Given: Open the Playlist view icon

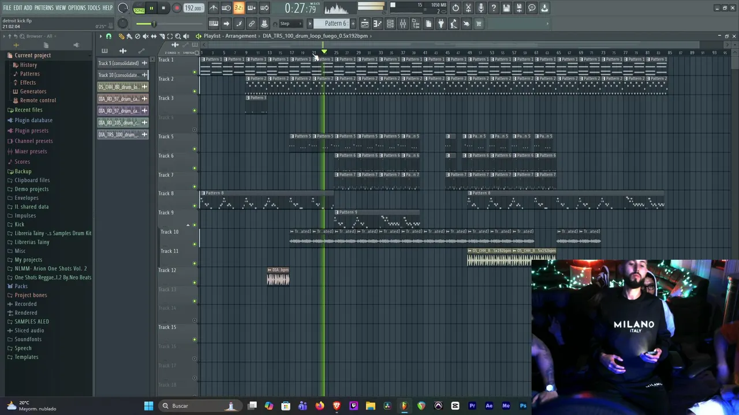Looking at the screenshot, I should [x=364, y=24].
